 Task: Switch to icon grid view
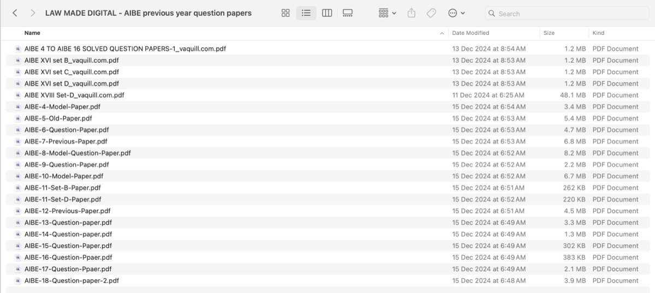[285, 13]
